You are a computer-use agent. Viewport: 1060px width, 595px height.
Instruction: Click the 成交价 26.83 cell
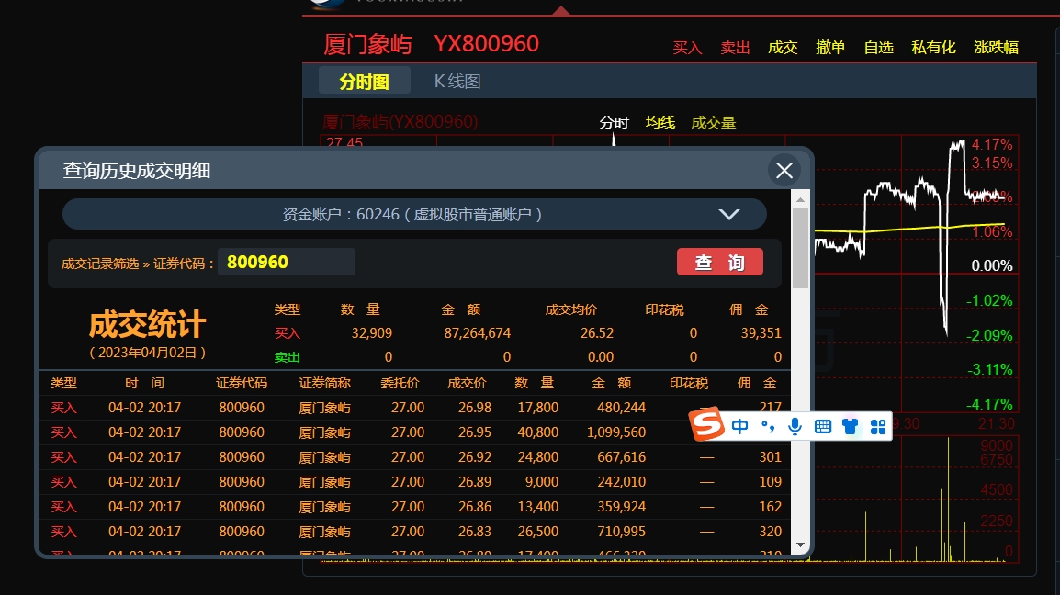click(x=475, y=532)
